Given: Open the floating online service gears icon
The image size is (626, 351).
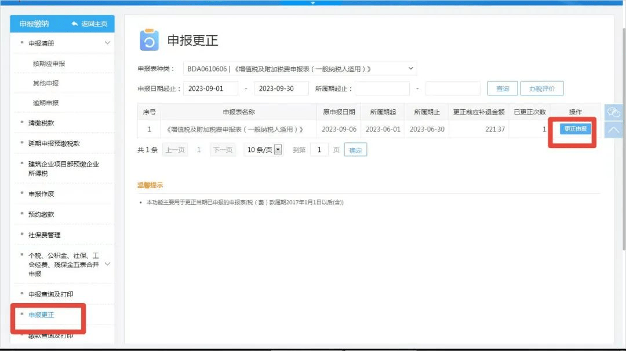Looking at the screenshot, I should pyautogui.click(x=614, y=112).
